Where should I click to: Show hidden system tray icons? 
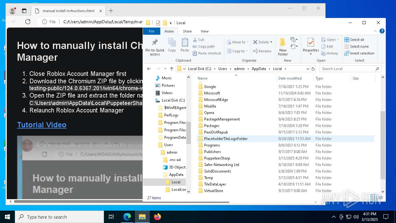[334, 217]
